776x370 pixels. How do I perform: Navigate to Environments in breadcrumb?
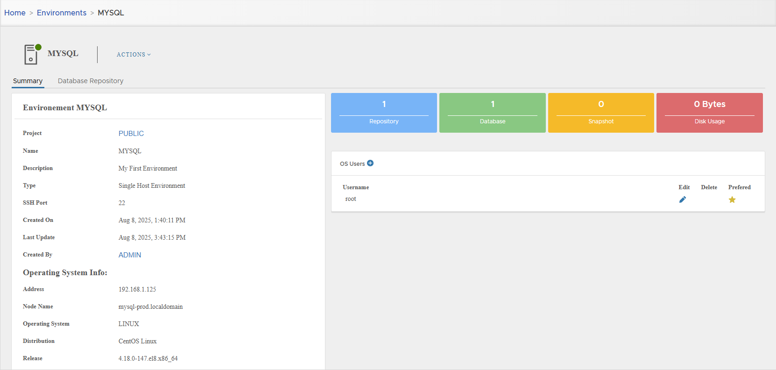click(62, 13)
